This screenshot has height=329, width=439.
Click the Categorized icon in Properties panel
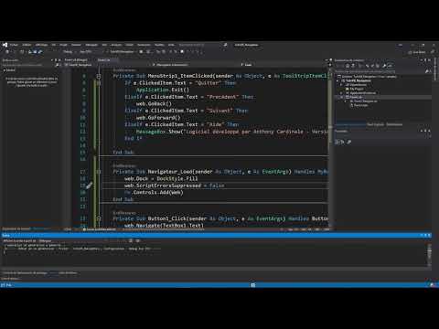click(x=337, y=142)
